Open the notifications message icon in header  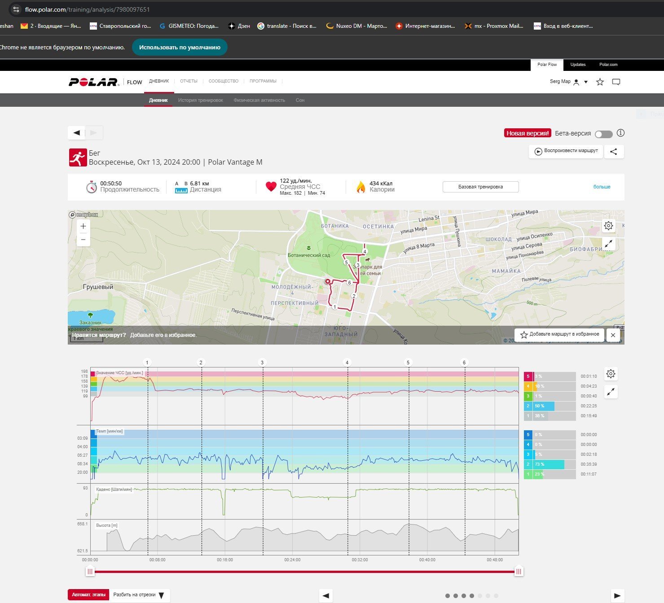[x=616, y=82]
